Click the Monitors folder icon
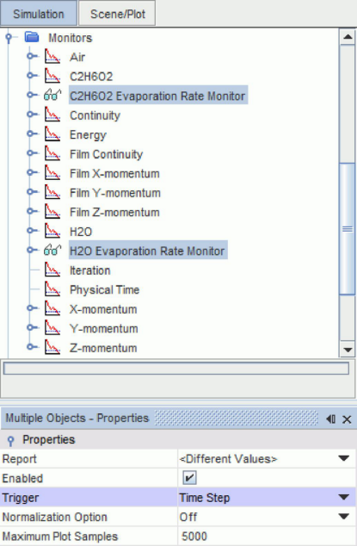Screen dimensions: 357x546 (32, 37)
